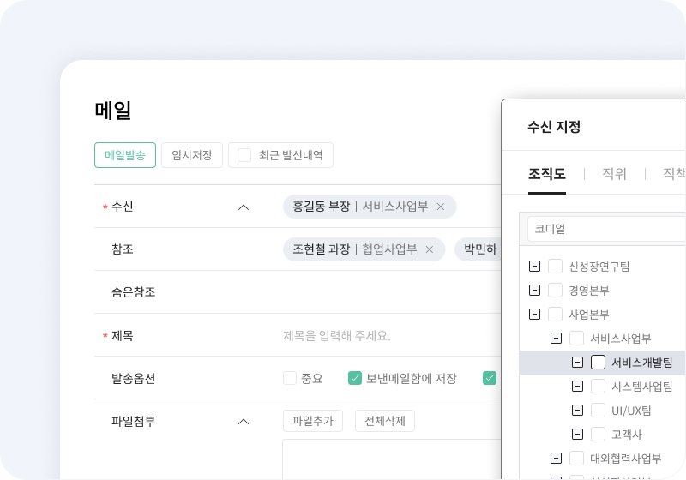Open the 조직도 tab
686x480 pixels.
click(x=546, y=174)
